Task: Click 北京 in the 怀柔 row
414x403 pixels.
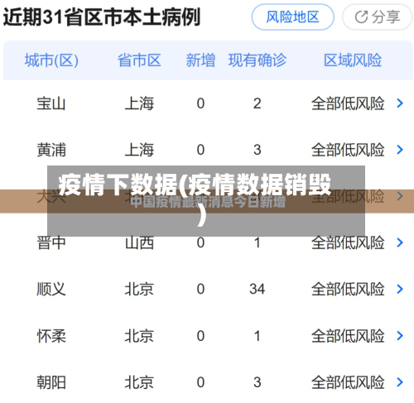Action: click(139, 336)
